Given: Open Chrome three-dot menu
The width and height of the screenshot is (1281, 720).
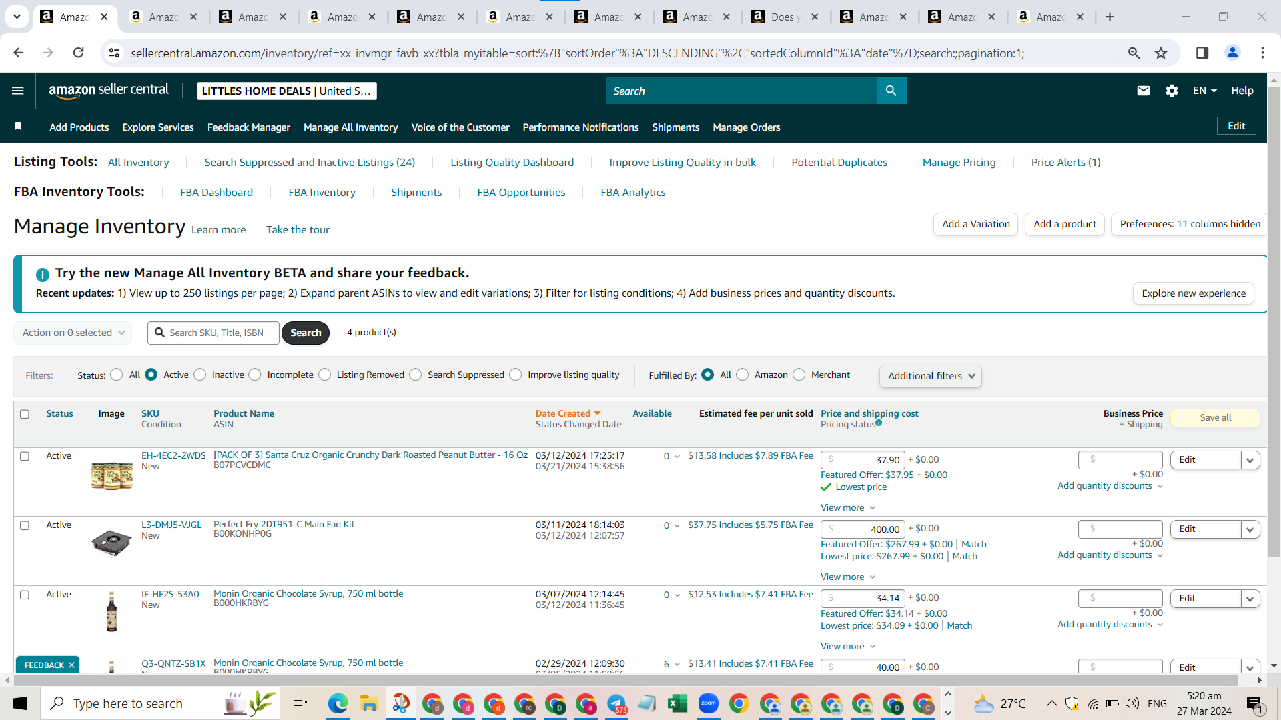Looking at the screenshot, I should coord(1262,53).
